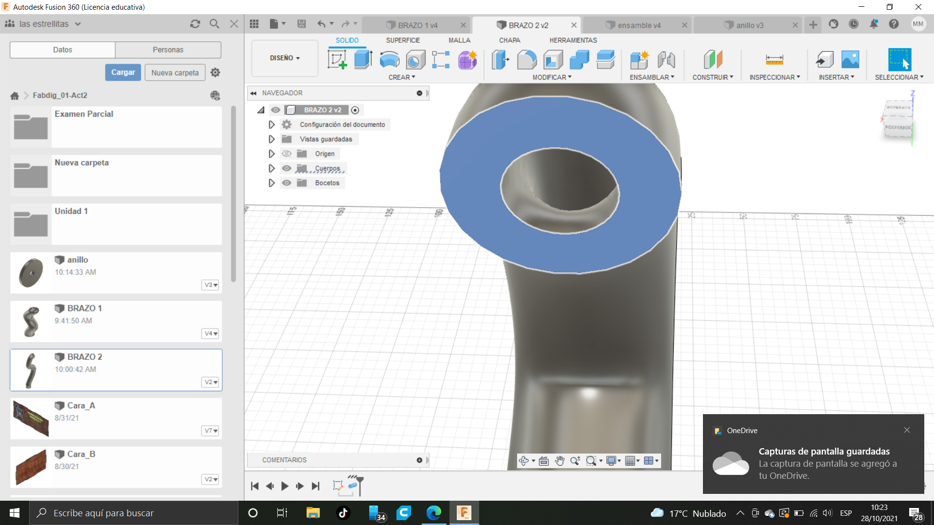Switch to the SUPERFICIE ribbon tab

[403, 40]
